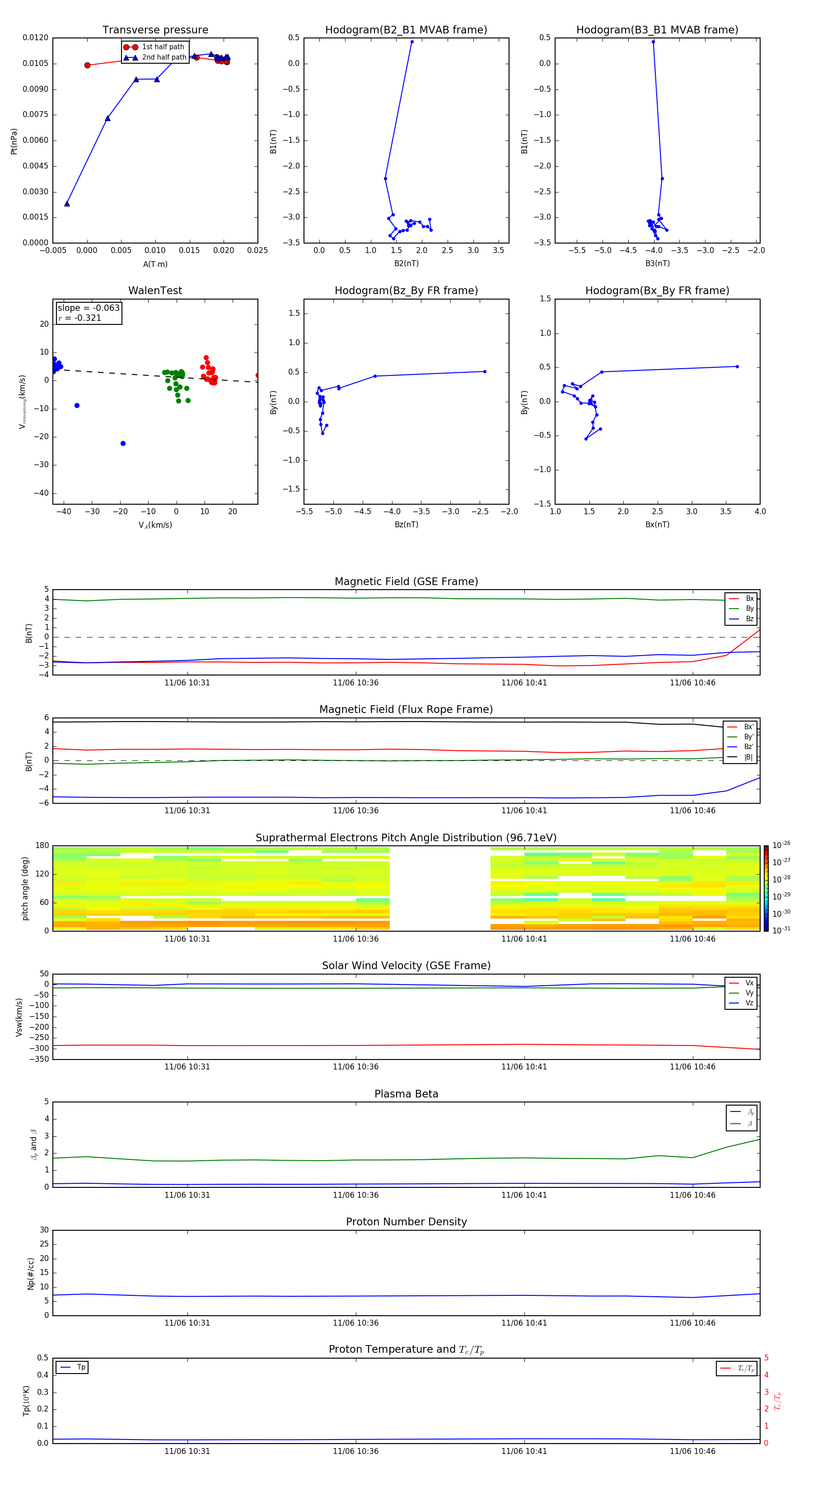The image size is (813, 1491).
Task: Click the "Plasma Beta" panel title
Action: (x=406, y=1094)
